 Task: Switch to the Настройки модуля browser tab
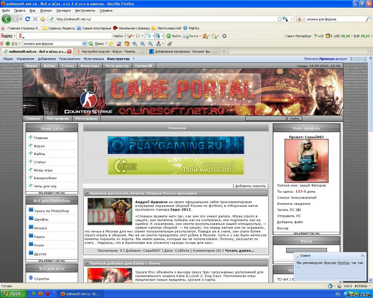[x=108, y=51]
